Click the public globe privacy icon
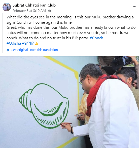Screen dimensions: 139x148 50,11
